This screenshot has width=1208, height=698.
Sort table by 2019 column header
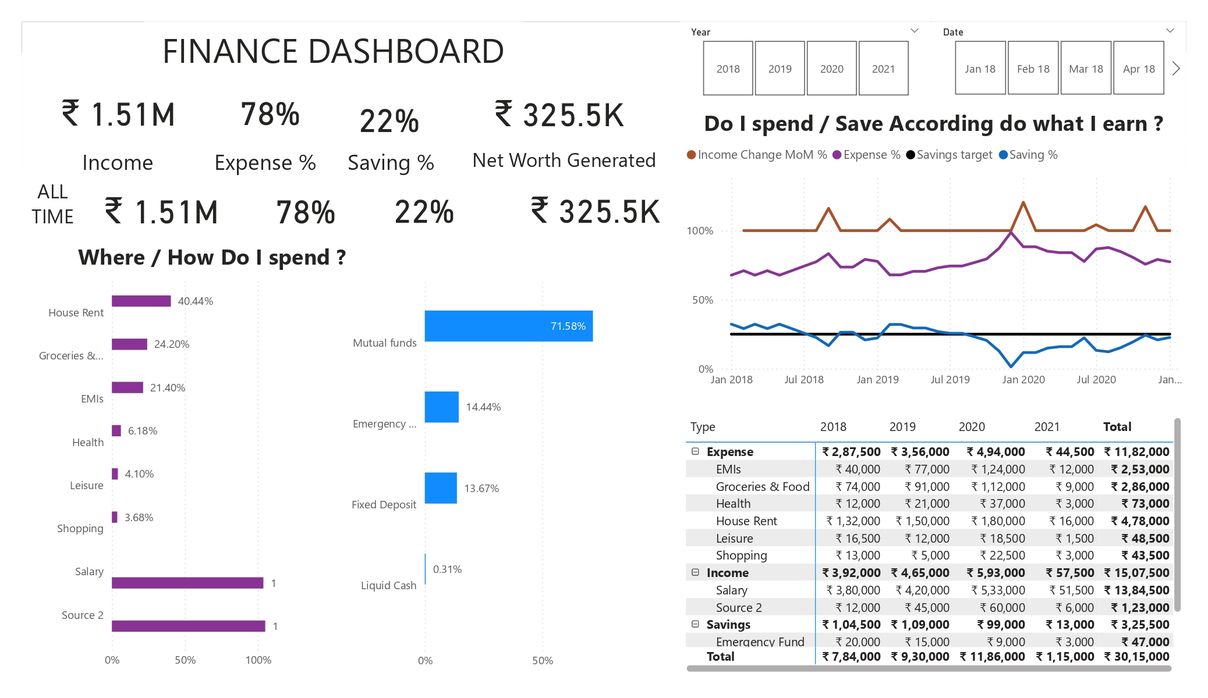coord(902,427)
